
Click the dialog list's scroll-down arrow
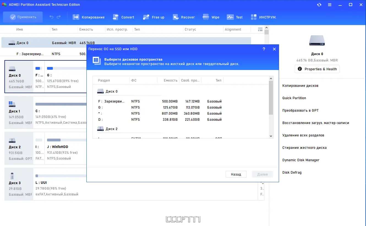click(x=271, y=136)
